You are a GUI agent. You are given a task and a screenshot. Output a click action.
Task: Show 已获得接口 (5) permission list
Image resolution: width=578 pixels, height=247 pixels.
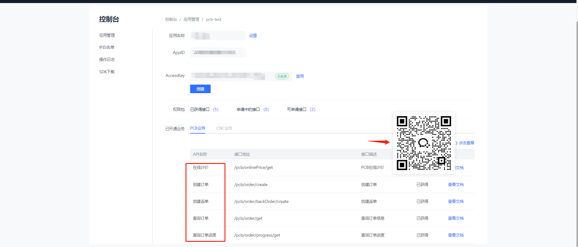pos(204,109)
